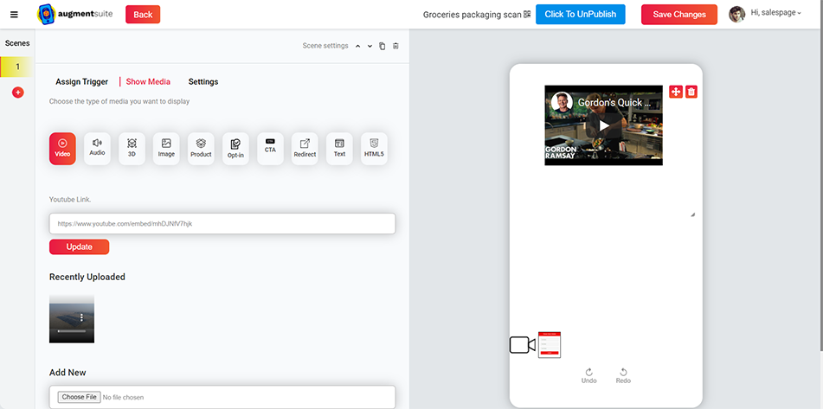Move scene up with the up chevron

coord(358,46)
